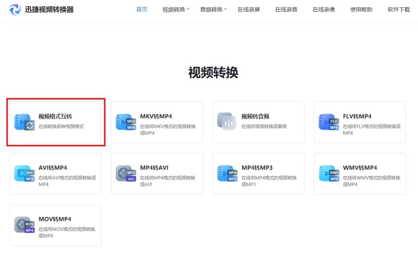Click the text 在线将视频转换成音频
418x268 pixels.
264,126
